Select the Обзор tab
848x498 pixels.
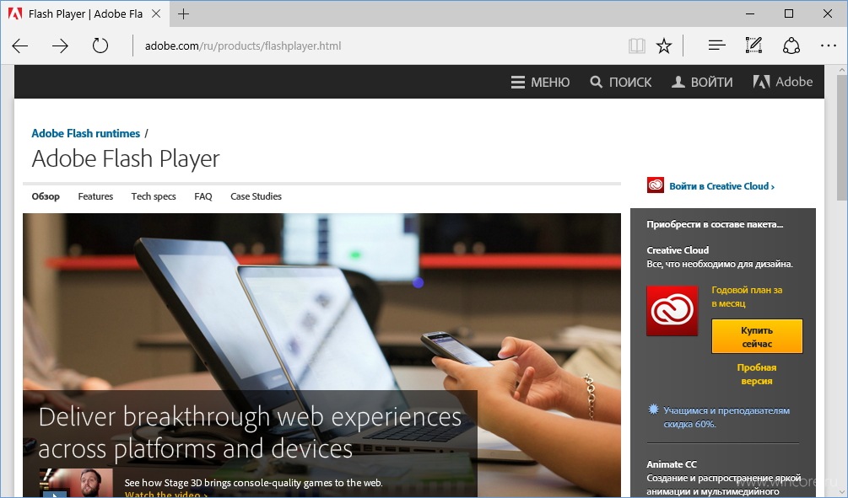pos(46,196)
